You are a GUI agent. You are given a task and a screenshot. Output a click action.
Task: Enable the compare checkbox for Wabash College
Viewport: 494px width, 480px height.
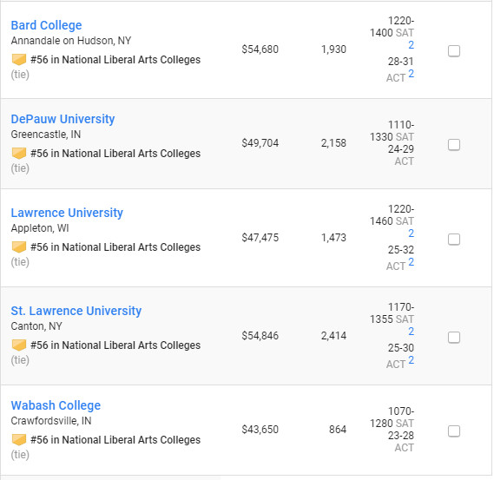pos(454,431)
